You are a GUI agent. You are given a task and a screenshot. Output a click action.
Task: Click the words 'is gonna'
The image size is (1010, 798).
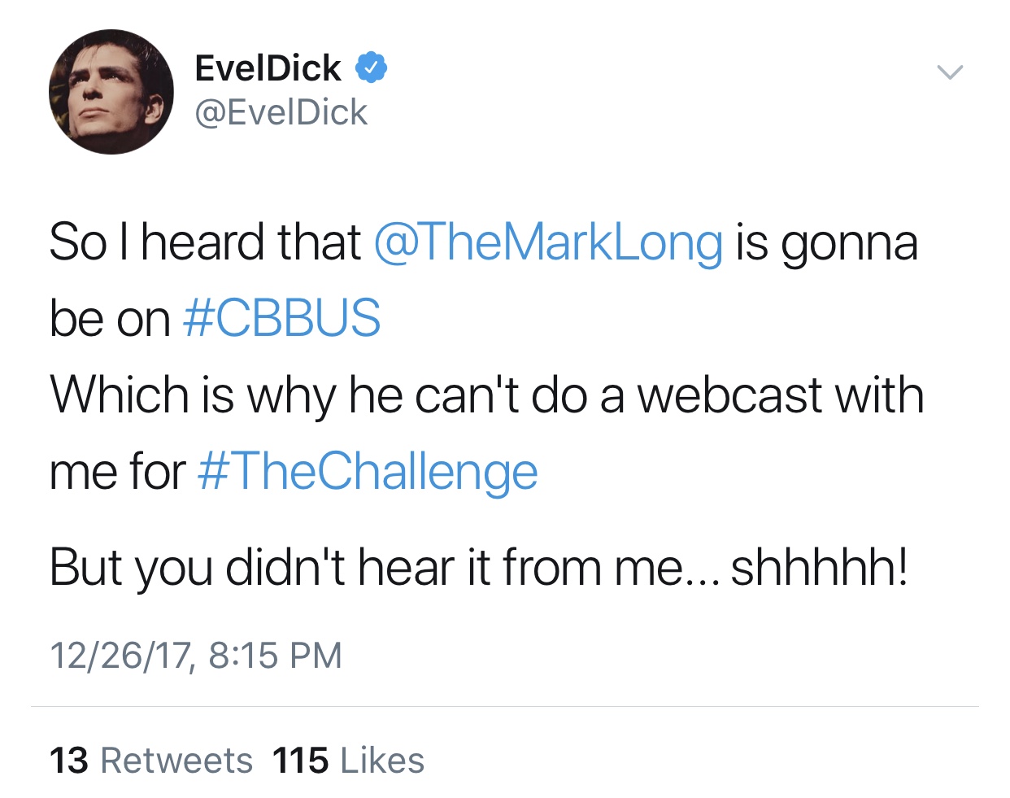pos(826,244)
